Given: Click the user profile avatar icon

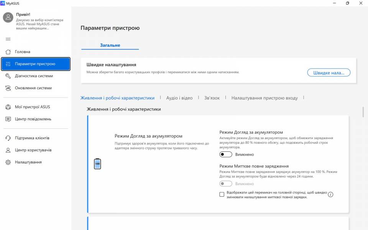Looking at the screenshot, I should pos(8,17).
